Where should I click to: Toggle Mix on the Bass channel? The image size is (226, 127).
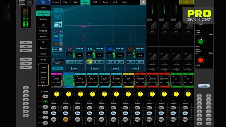(x=66, y=113)
